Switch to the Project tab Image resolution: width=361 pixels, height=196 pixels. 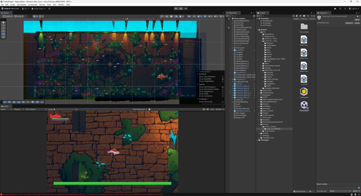[262, 13]
